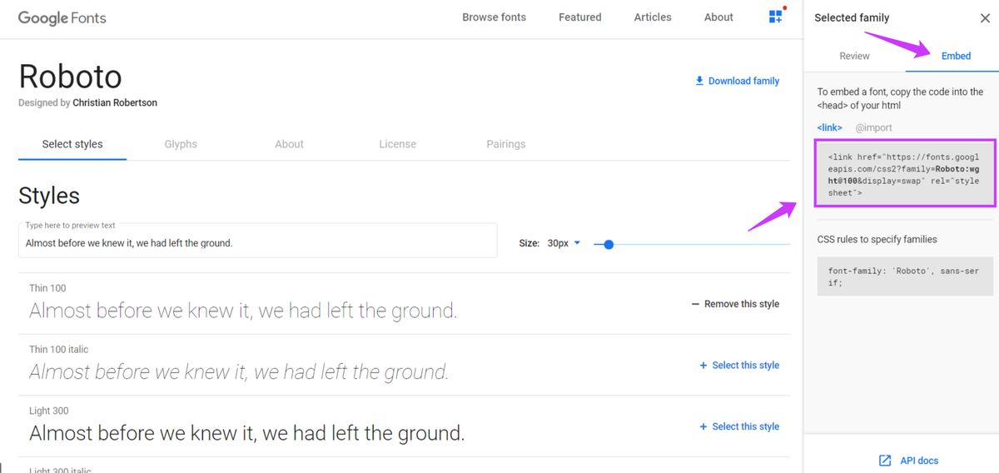Close the Selected family panel
Screen dimensions: 999x473
[x=985, y=17]
